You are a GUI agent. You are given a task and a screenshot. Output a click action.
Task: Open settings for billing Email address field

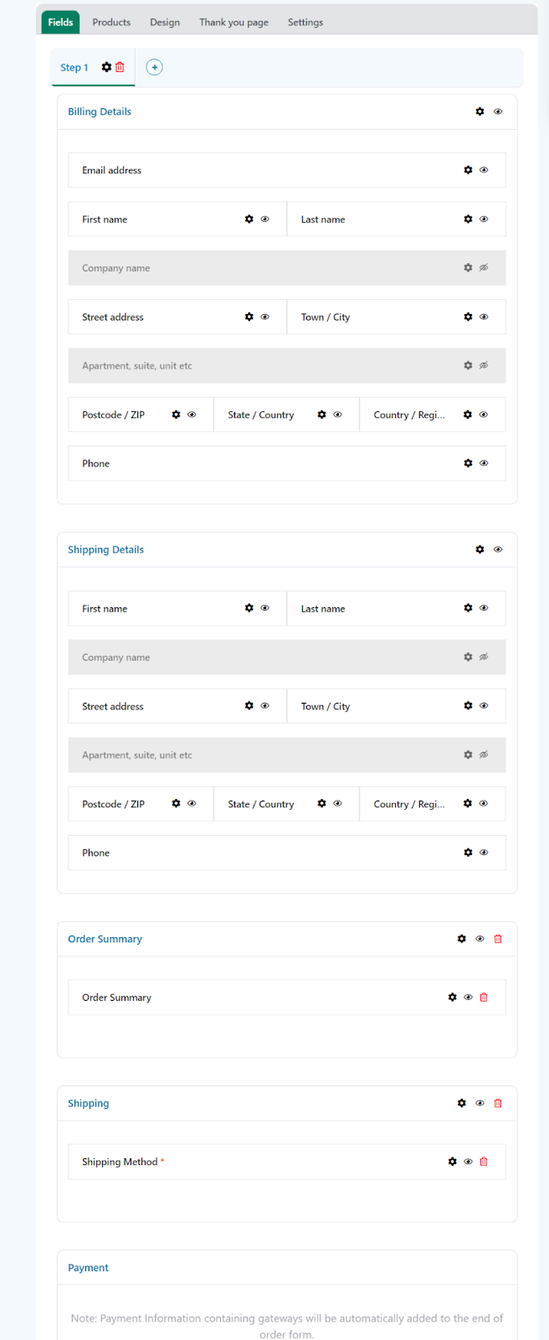[468, 170]
